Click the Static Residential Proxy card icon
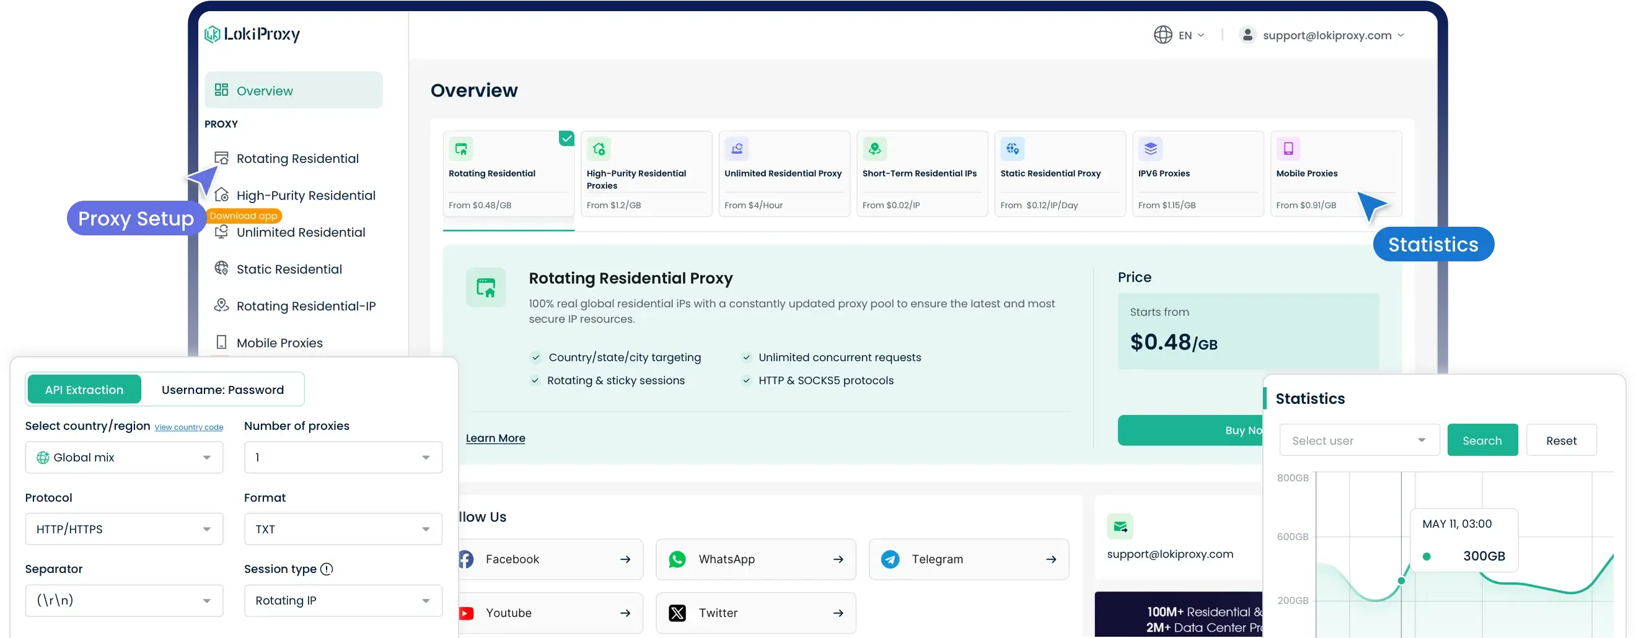The image size is (1636, 638). (1013, 149)
